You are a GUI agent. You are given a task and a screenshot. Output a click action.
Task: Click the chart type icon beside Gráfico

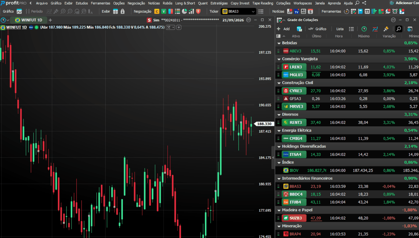(x=19, y=11)
